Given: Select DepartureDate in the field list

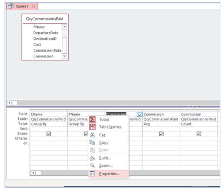Looking at the screenshot, I should pyautogui.click(x=46, y=33).
